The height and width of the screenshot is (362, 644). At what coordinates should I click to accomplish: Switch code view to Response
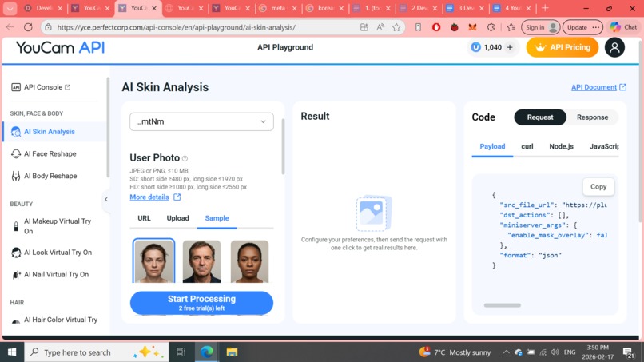coord(592,117)
